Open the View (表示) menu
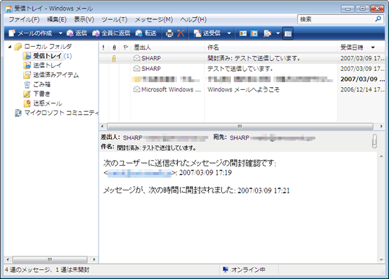 (x=84, y=19)
